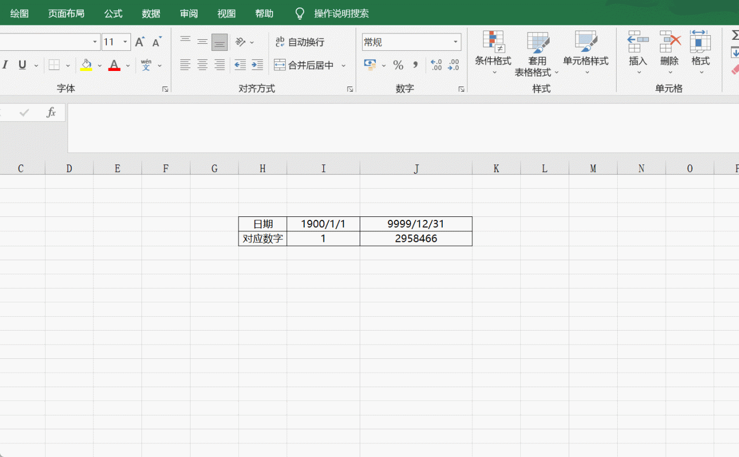Decrease decimal places icon
Viewport: 739px width, 457px height.
454,65
